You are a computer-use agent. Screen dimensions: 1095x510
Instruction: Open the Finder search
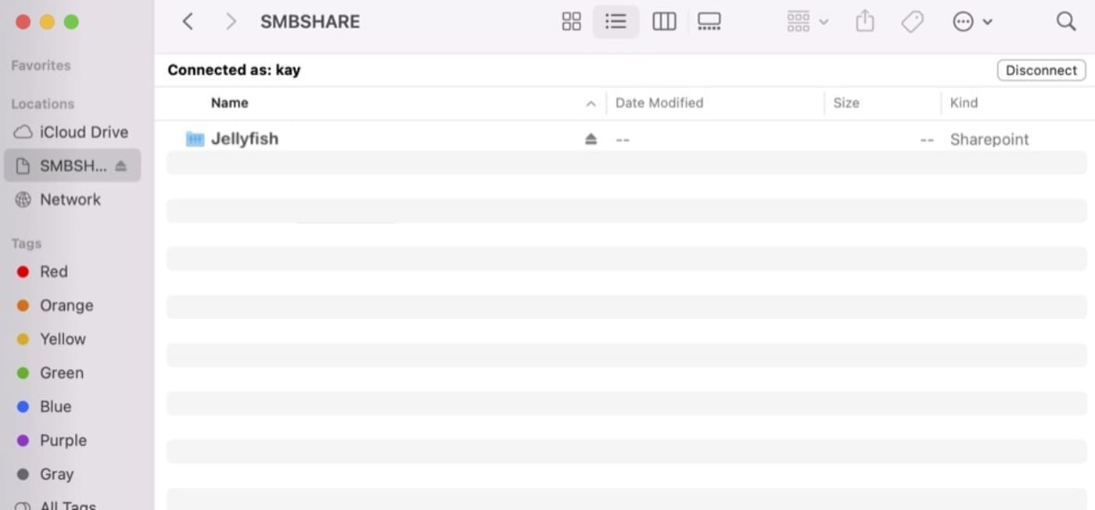click(x=1065, y=22)
